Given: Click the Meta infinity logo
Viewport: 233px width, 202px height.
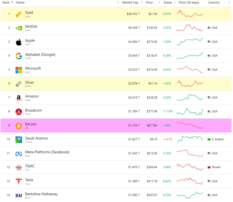Looking at the screenshot, I should point(19,154).
